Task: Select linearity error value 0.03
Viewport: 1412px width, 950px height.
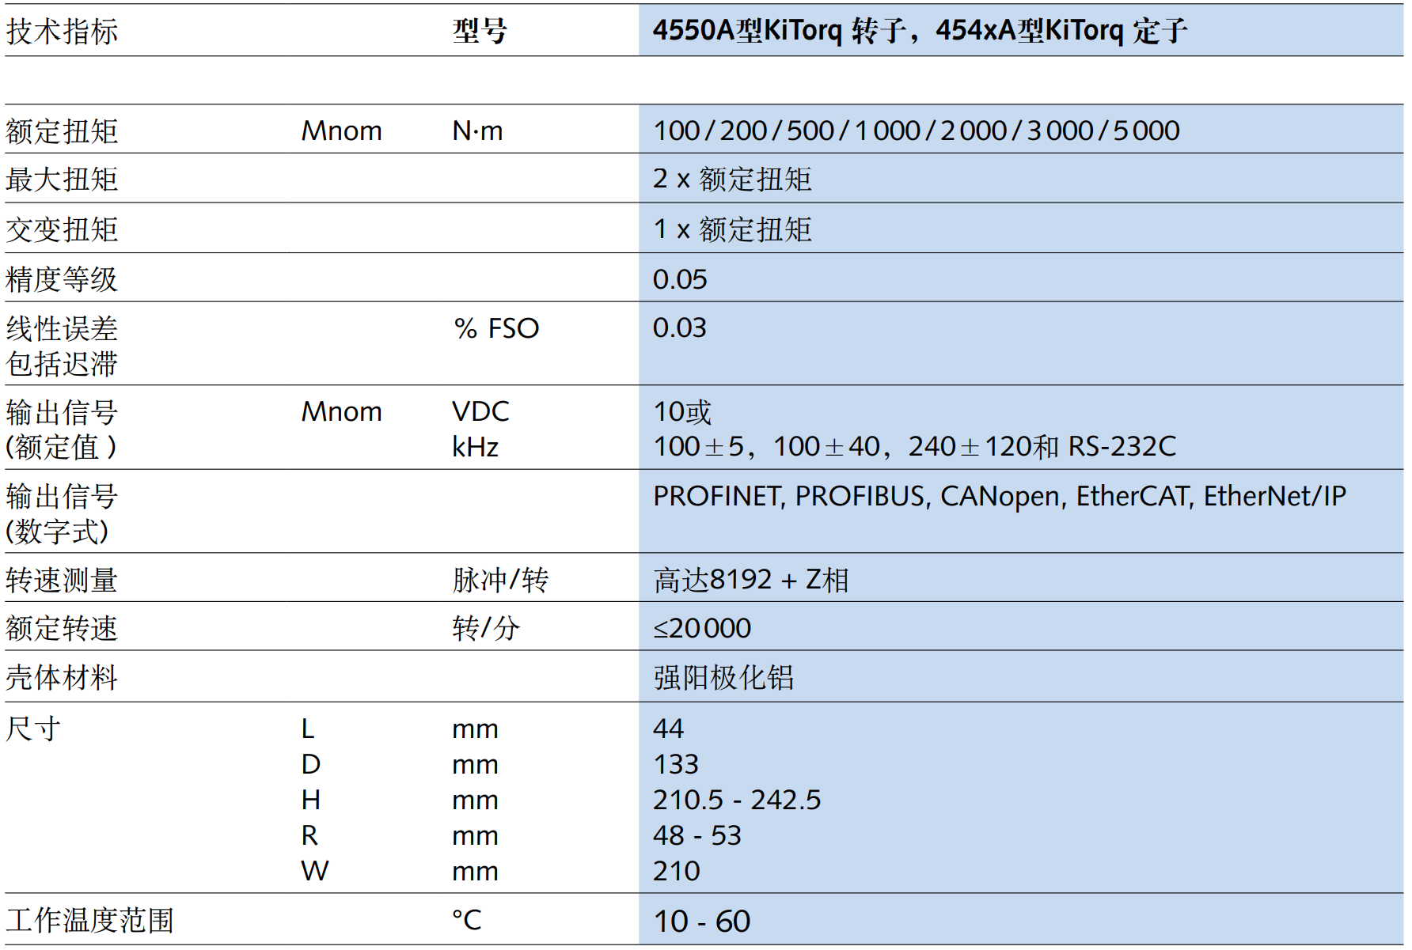Action: [x=679, y=328]
